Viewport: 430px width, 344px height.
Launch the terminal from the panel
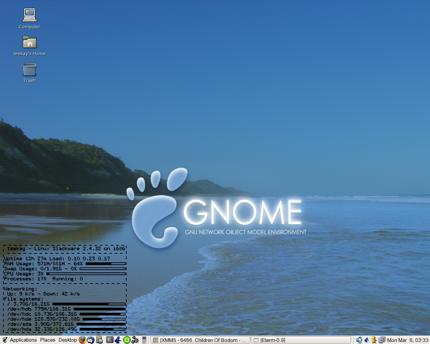(110, 340)
